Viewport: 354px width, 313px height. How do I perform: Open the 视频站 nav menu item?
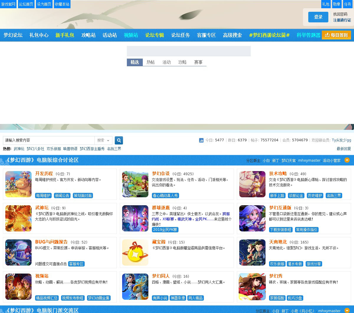[131, 35]
